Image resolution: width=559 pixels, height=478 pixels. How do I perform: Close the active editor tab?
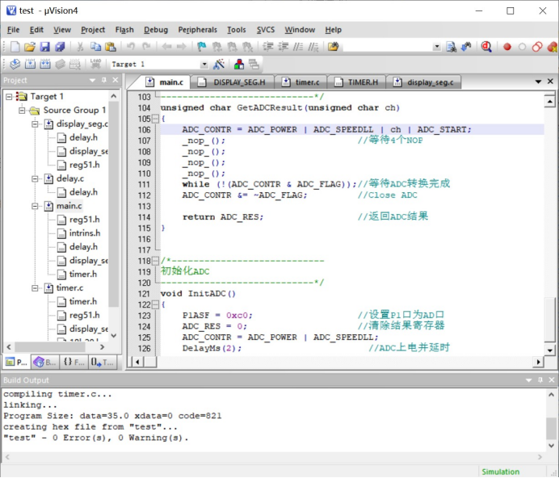point(550,82)
